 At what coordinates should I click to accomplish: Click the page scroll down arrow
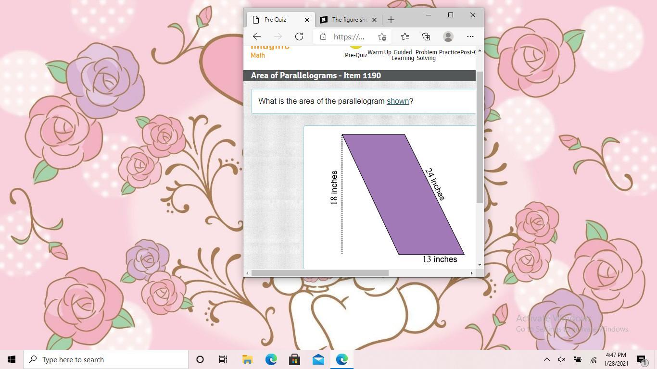tap(480, 265)
